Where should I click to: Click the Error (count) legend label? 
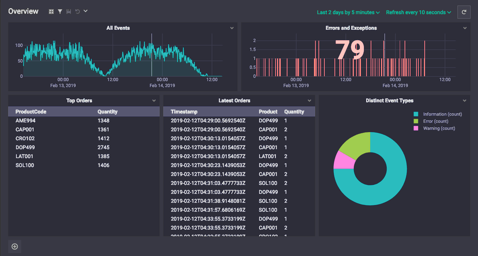(436, 121)
